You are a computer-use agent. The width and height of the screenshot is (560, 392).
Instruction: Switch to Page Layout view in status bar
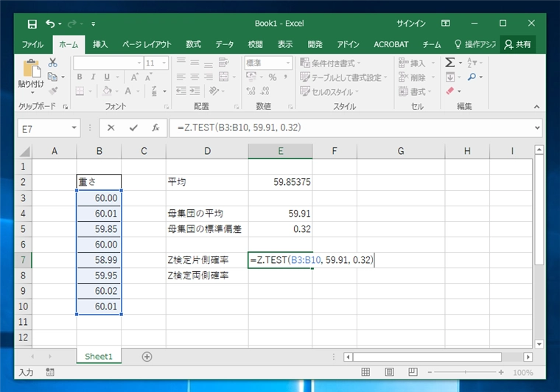pos(389,372)
